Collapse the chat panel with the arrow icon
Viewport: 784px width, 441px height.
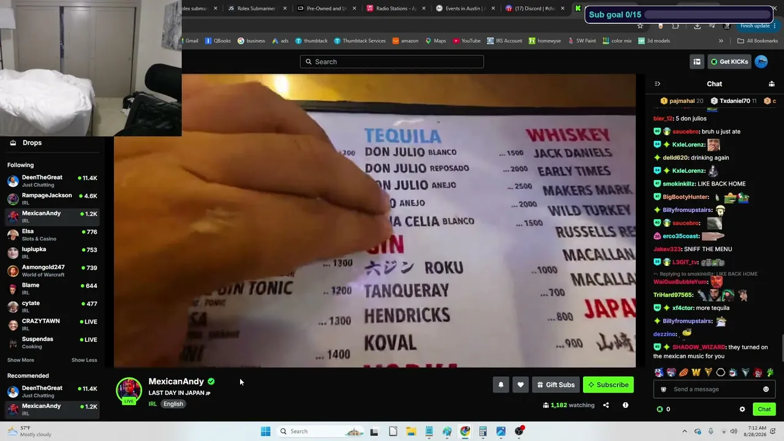[x=657, y=84]
